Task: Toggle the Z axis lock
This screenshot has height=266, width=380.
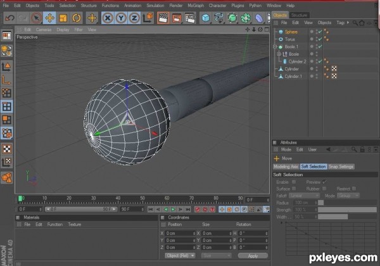Action: (134, 18)
